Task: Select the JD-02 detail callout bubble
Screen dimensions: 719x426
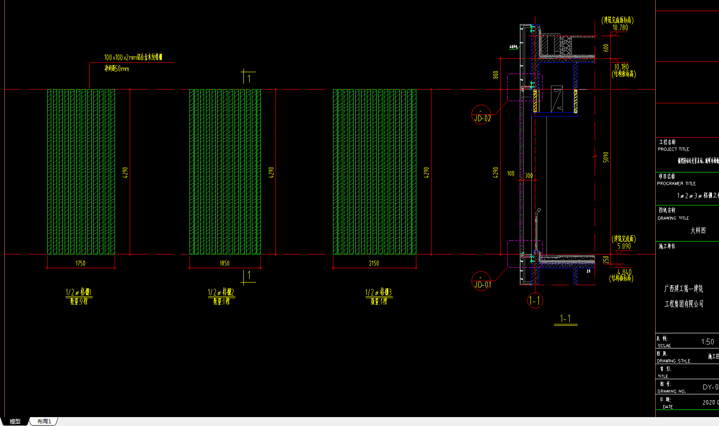Action: [481, 115]
